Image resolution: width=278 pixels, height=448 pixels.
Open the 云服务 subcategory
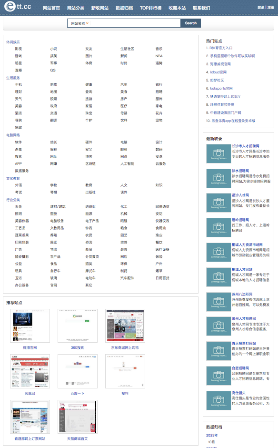tap(160, 164)
